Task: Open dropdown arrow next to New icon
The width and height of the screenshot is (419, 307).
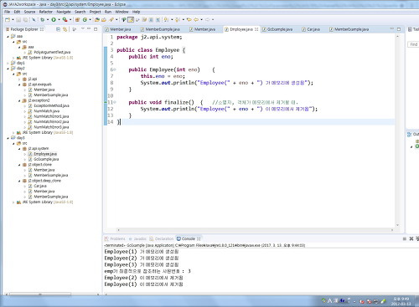Action: coord(13,20)
